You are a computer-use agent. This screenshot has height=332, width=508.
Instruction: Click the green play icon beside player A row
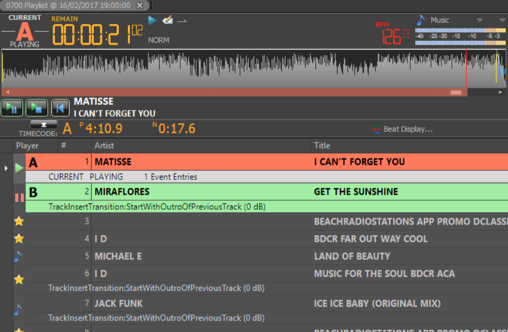(19, 167)
